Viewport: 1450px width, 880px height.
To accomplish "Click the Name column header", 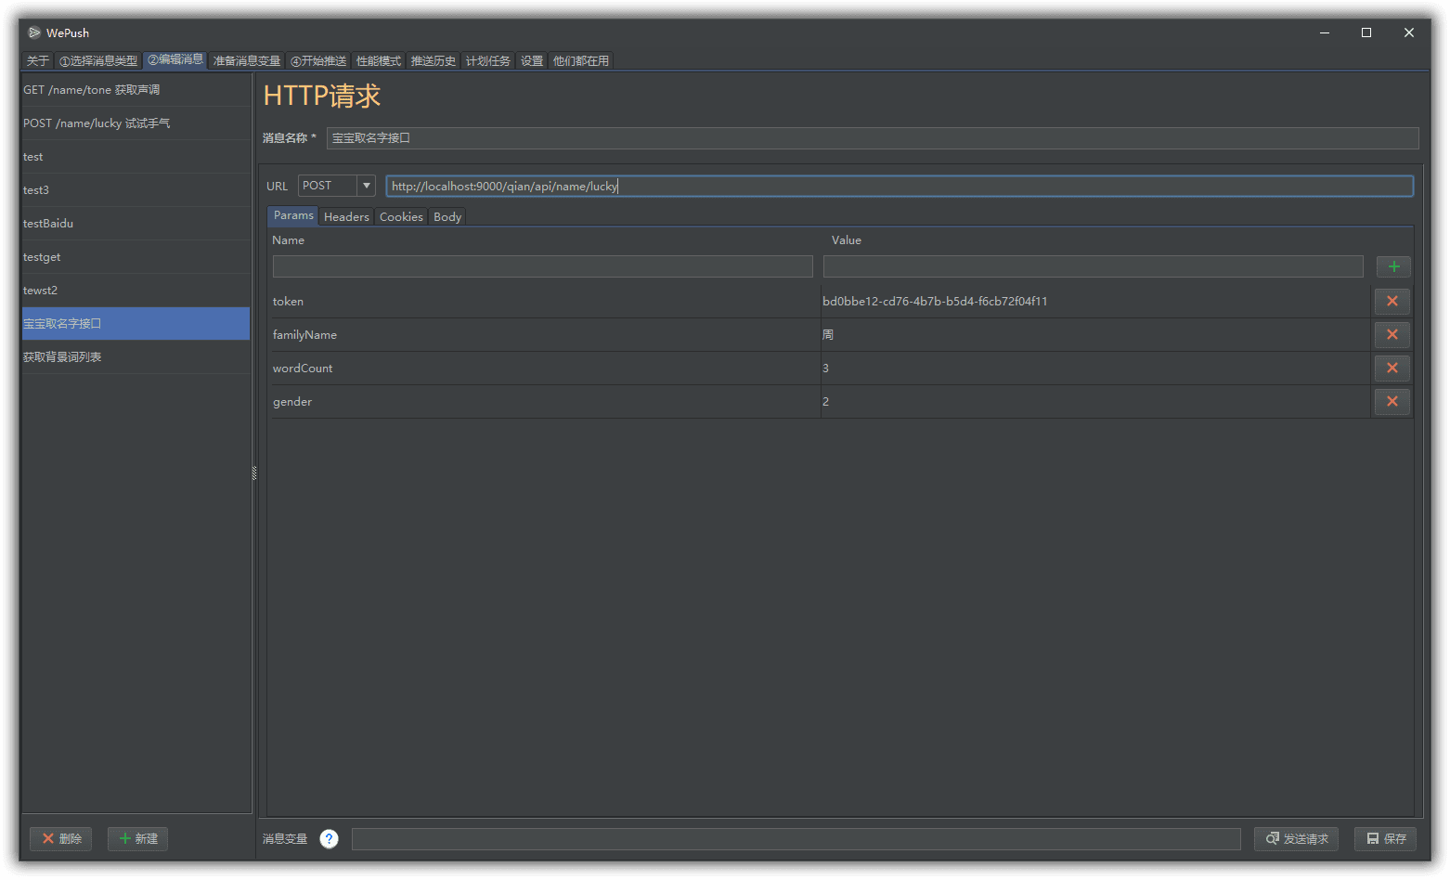I will (x=288, y=240).
